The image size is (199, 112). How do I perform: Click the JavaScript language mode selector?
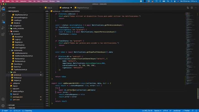tap(177, 111)
